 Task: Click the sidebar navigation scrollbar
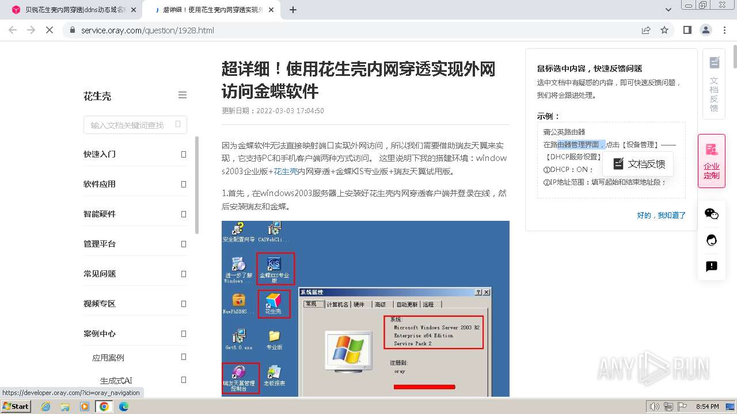[x=197, y=185]
